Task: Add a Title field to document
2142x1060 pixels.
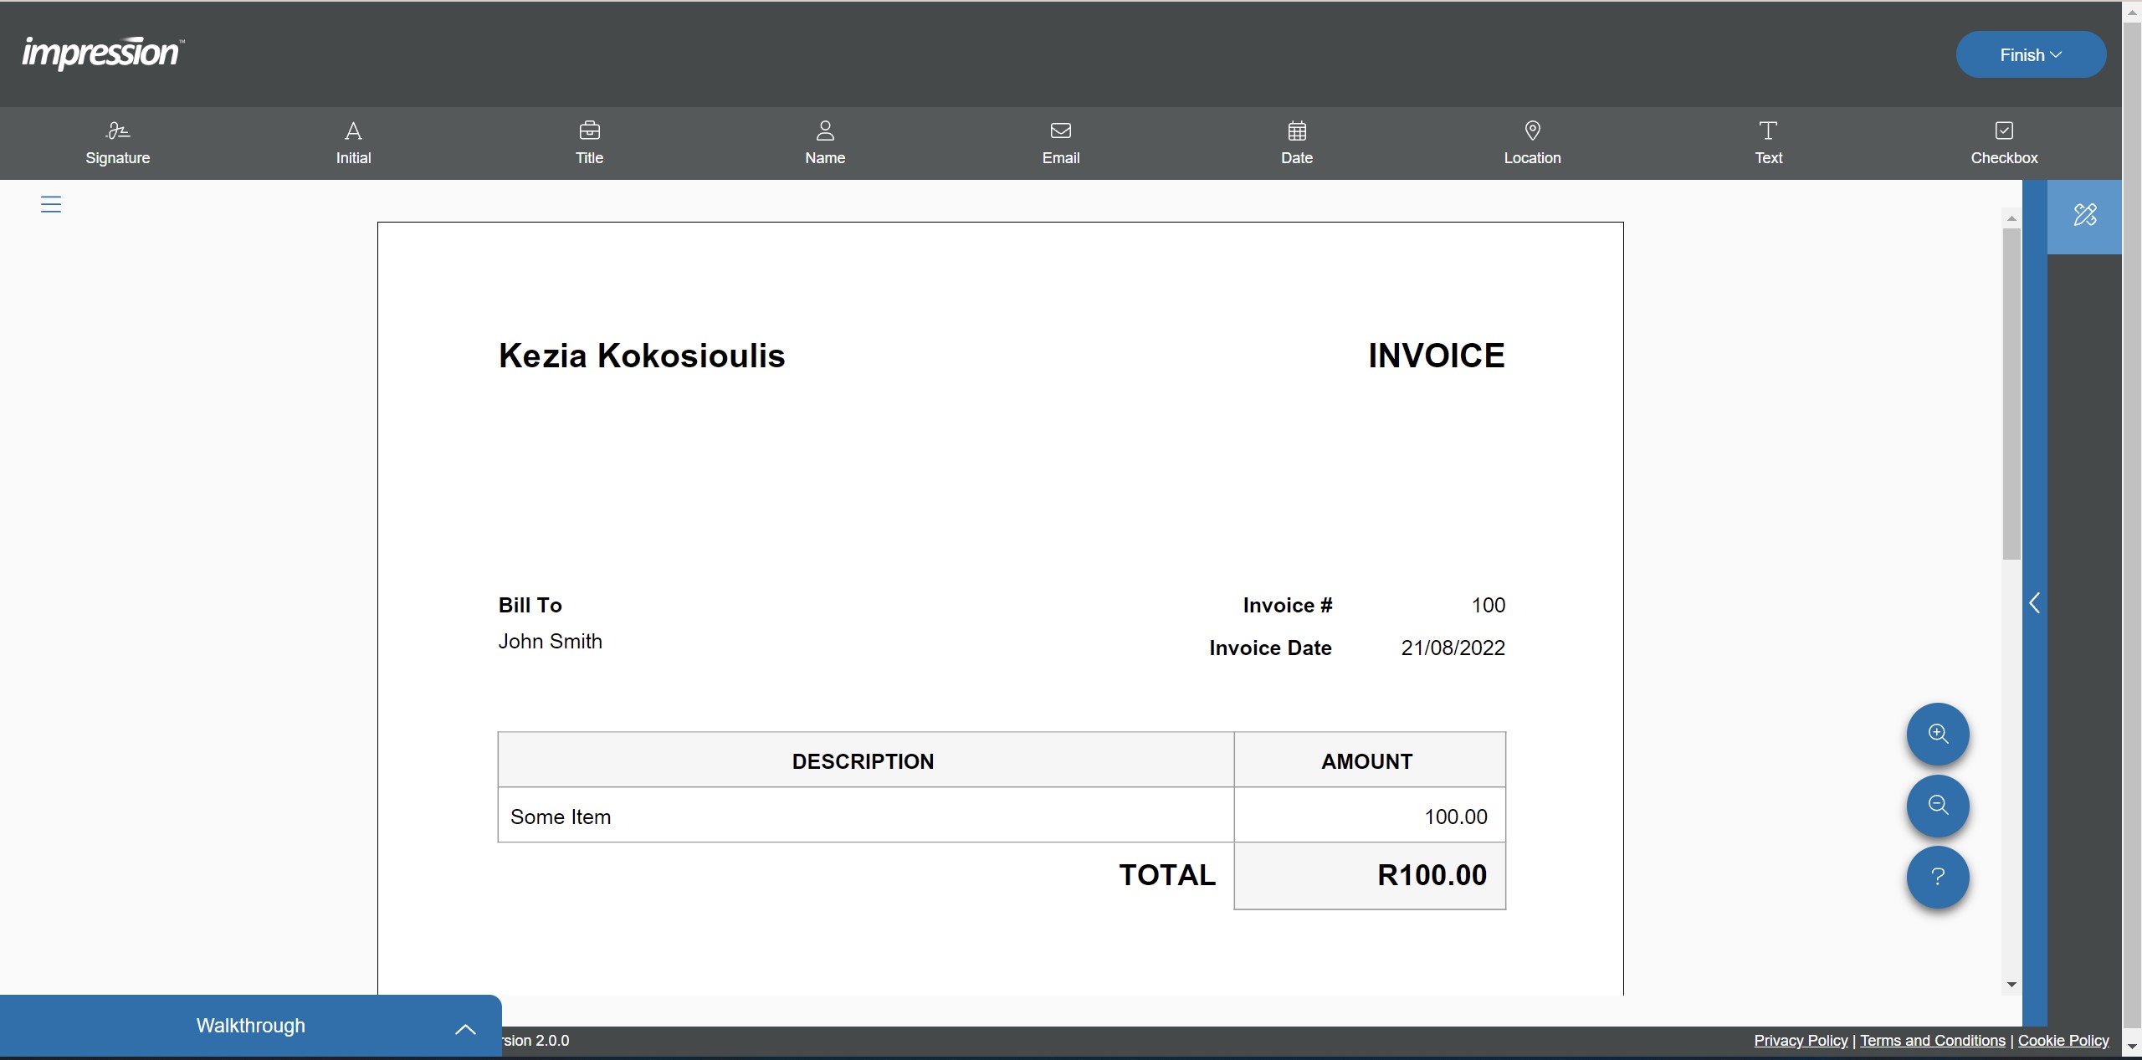Action: [x=589, y=143]
